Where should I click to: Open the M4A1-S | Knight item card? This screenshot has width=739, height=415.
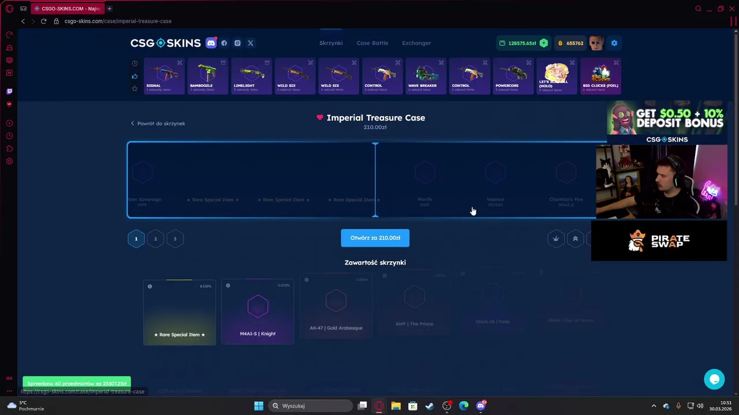(257, 312)
